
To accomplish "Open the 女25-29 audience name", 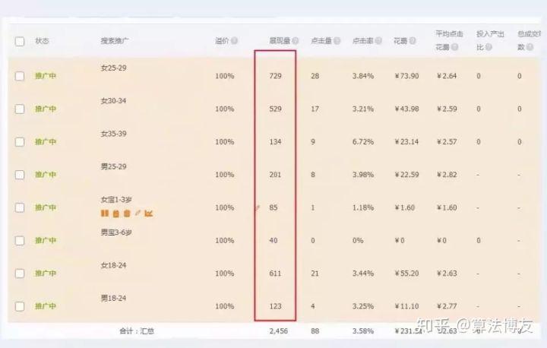I will 114,68.
